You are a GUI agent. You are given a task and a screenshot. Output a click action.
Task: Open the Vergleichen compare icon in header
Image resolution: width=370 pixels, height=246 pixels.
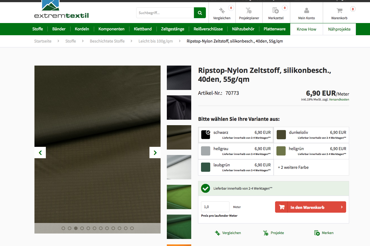tap(222, 11)
